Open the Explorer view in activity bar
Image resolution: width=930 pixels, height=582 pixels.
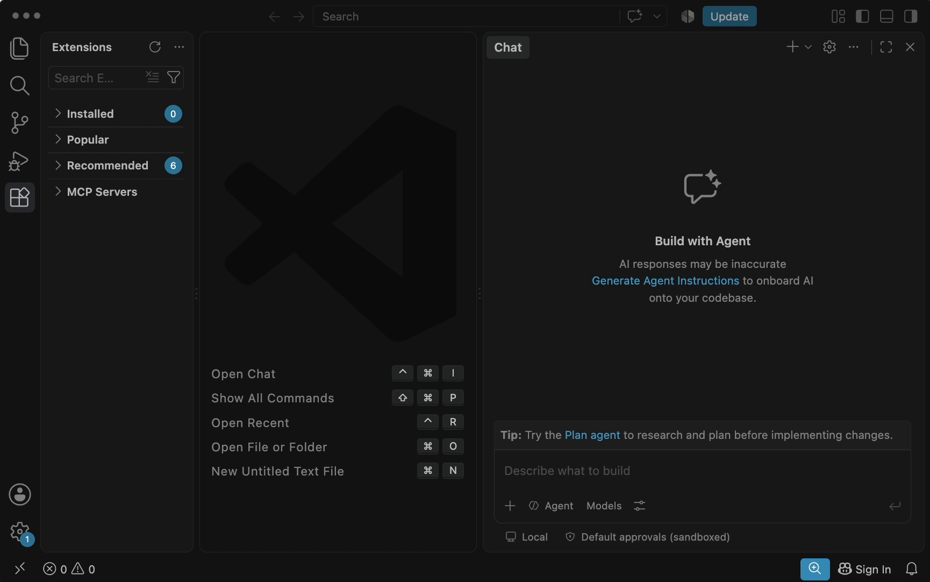[19, 48]
